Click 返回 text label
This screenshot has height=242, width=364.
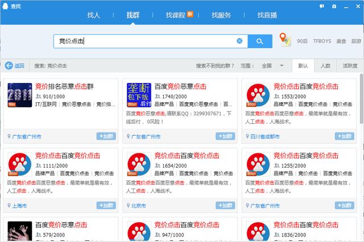click(19, 66)
